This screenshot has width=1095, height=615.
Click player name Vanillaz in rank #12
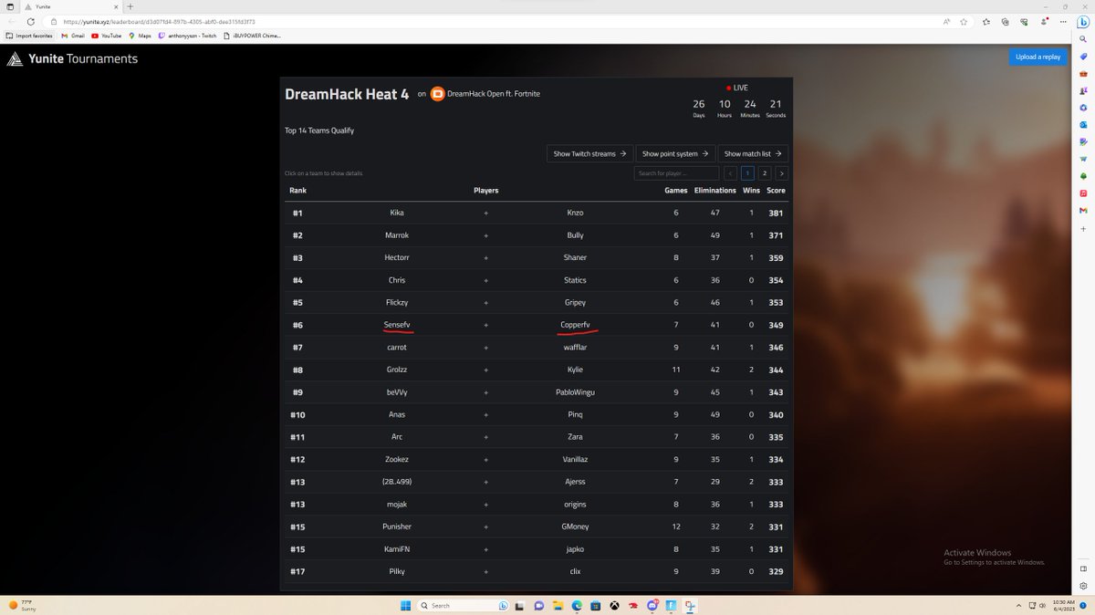tap(575, 459)
